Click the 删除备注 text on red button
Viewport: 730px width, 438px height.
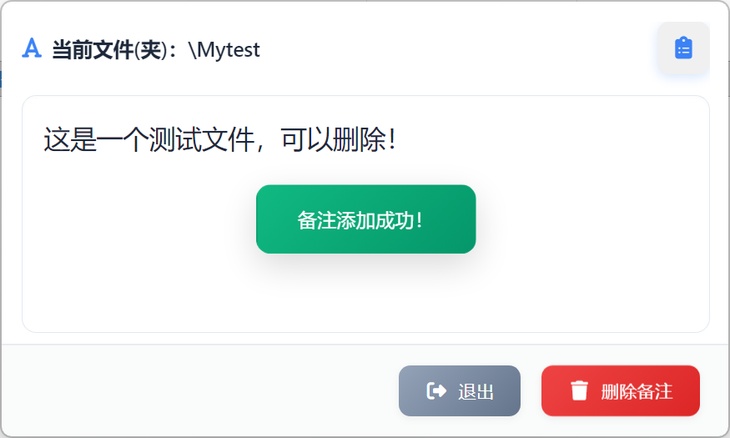coord(637,391)
